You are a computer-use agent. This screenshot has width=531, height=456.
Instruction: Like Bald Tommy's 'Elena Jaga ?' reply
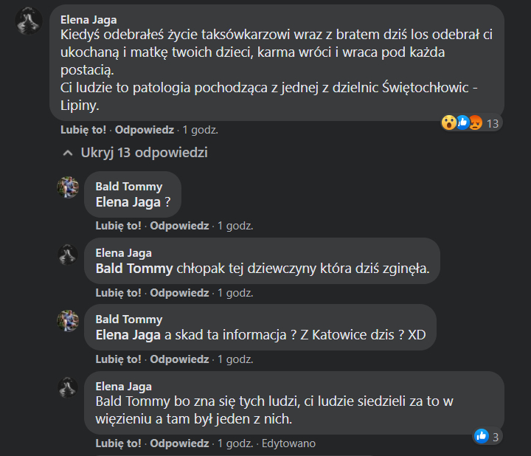pyautogui.click(x=118, y=226)
